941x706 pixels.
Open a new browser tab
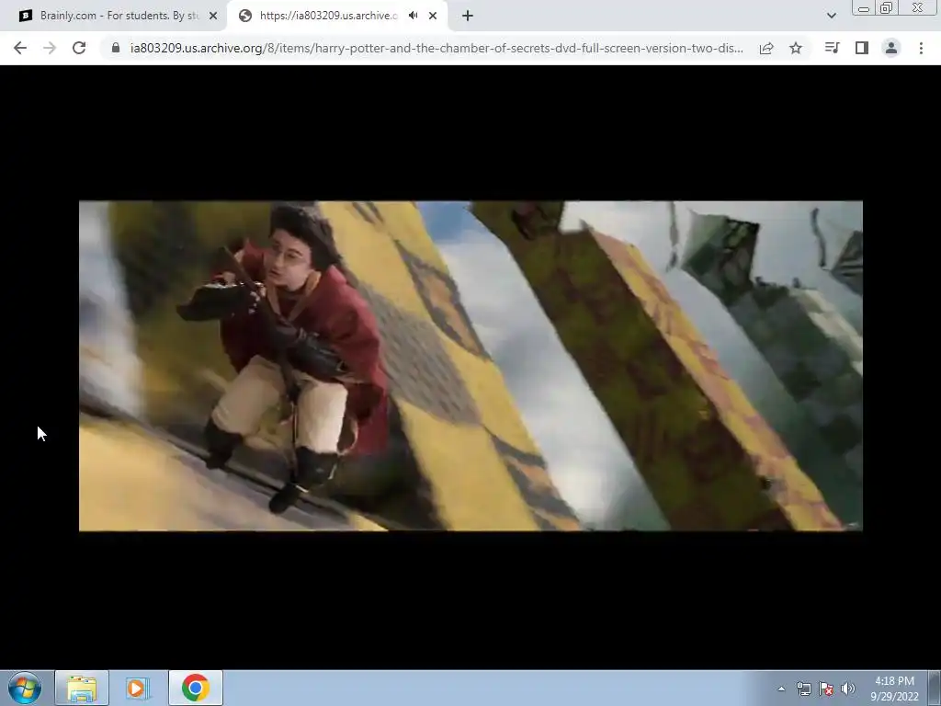[x=468, y=16]
